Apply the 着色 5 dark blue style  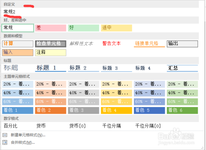click(x=150, y=110)
